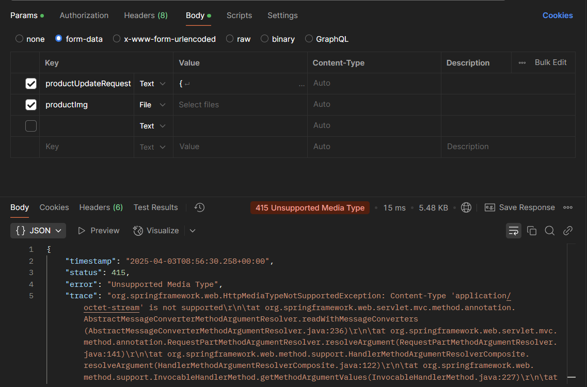587x387 pixels.
Task: Click the 15 ms response time
Action: 394,208
